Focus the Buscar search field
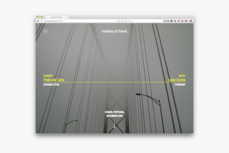The width and height of the screenshot is (229, 153). 144,21
